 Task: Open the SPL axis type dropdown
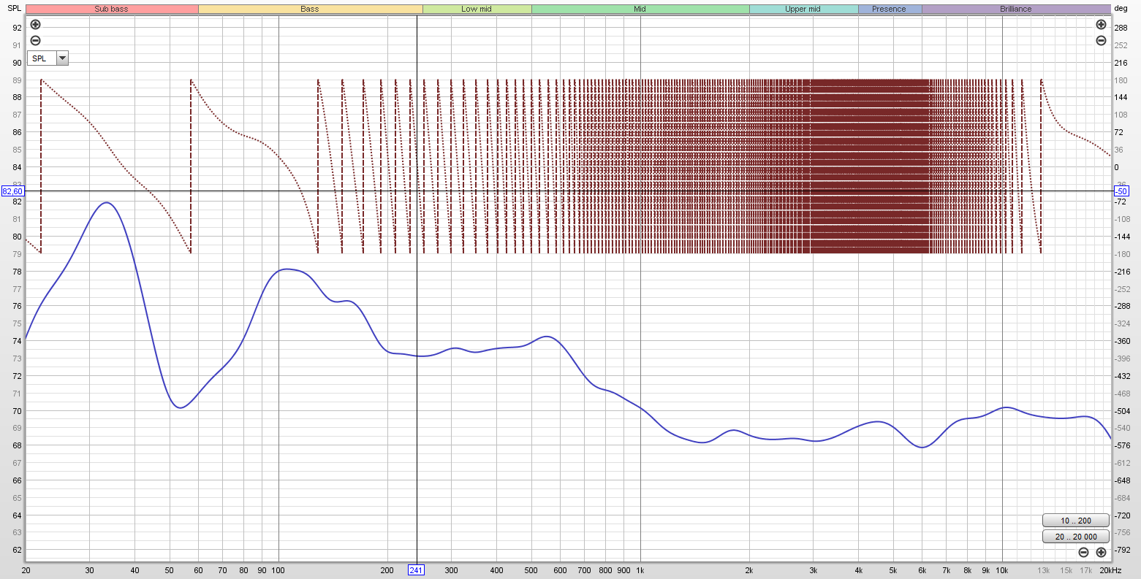62,58
